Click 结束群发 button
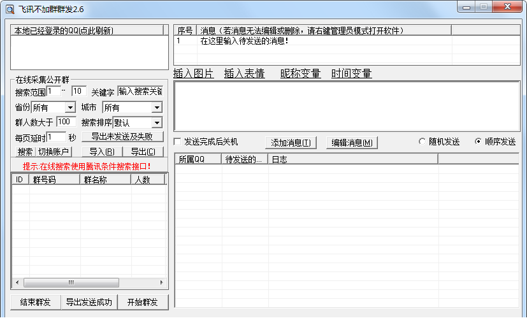 click(x=36, y=302)
